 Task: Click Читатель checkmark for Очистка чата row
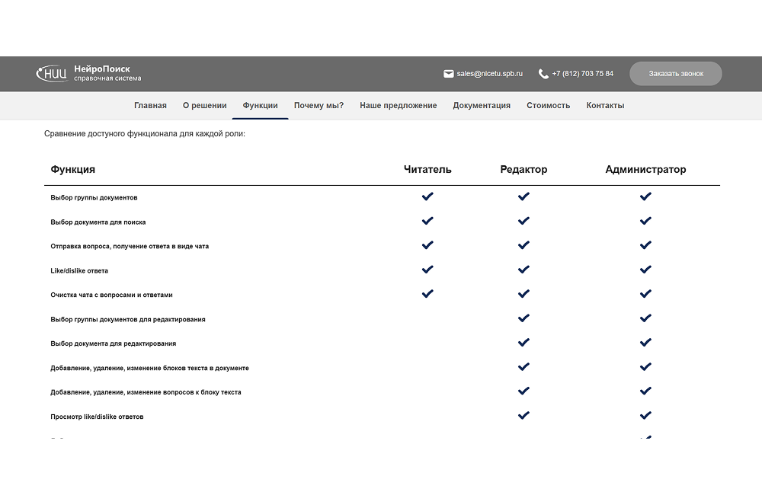pyautogui.click(x=427, y=294)
